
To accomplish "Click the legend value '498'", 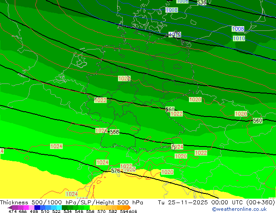I will [34, 211].
